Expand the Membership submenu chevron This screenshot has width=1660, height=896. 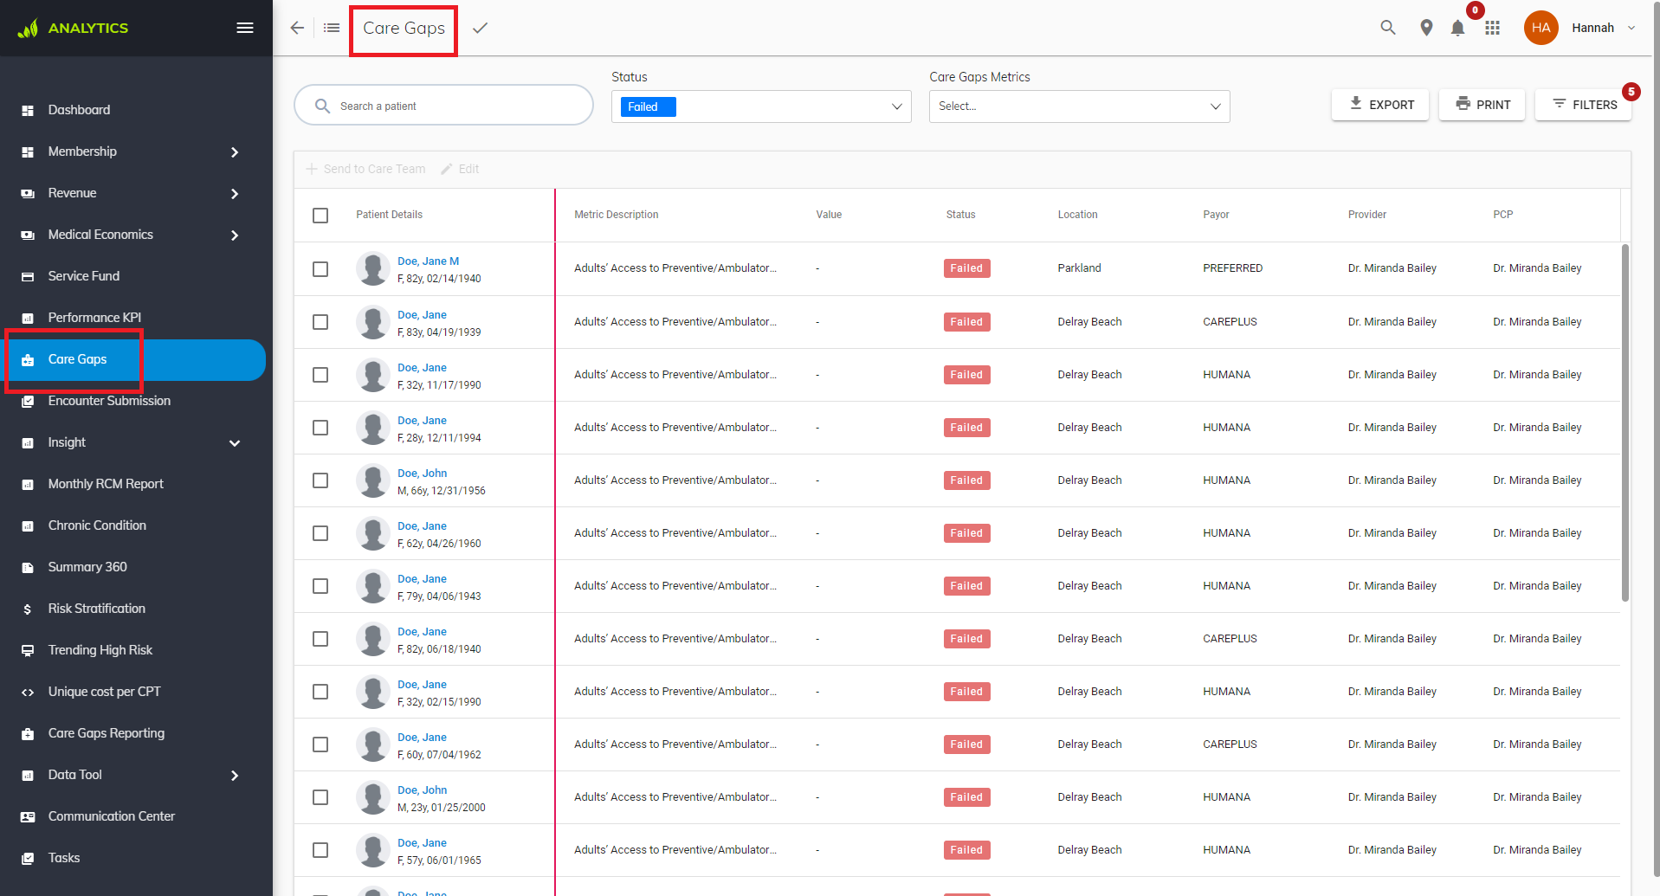[235, 152]
